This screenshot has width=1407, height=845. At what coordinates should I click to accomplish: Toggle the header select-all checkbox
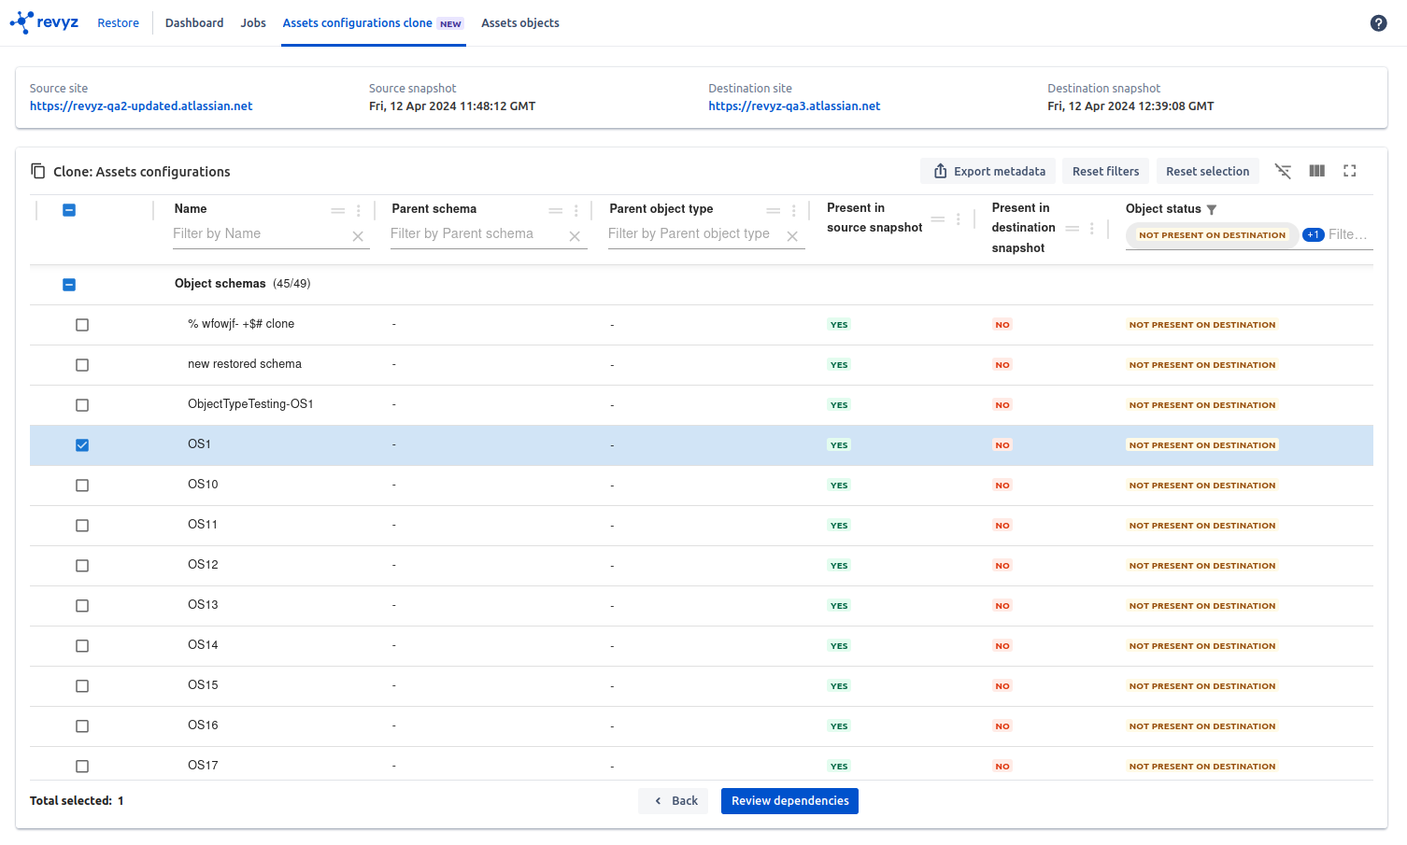[x=69, y=210]
